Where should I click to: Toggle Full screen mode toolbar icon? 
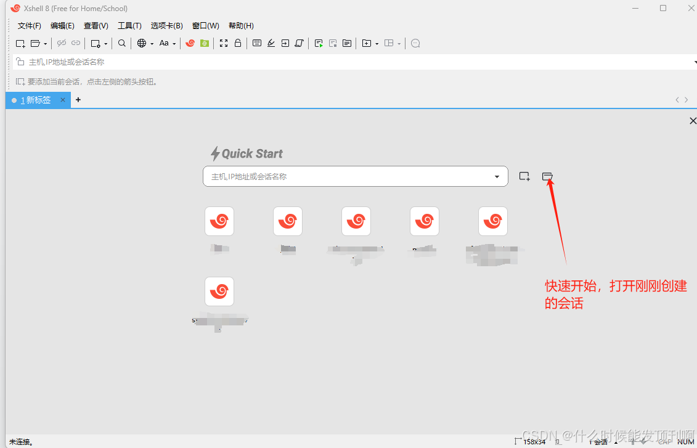click(x=224, y=43)
